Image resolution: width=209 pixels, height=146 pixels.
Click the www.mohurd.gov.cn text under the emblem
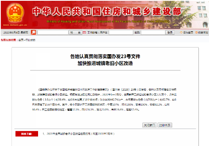(x=15, y=25)
